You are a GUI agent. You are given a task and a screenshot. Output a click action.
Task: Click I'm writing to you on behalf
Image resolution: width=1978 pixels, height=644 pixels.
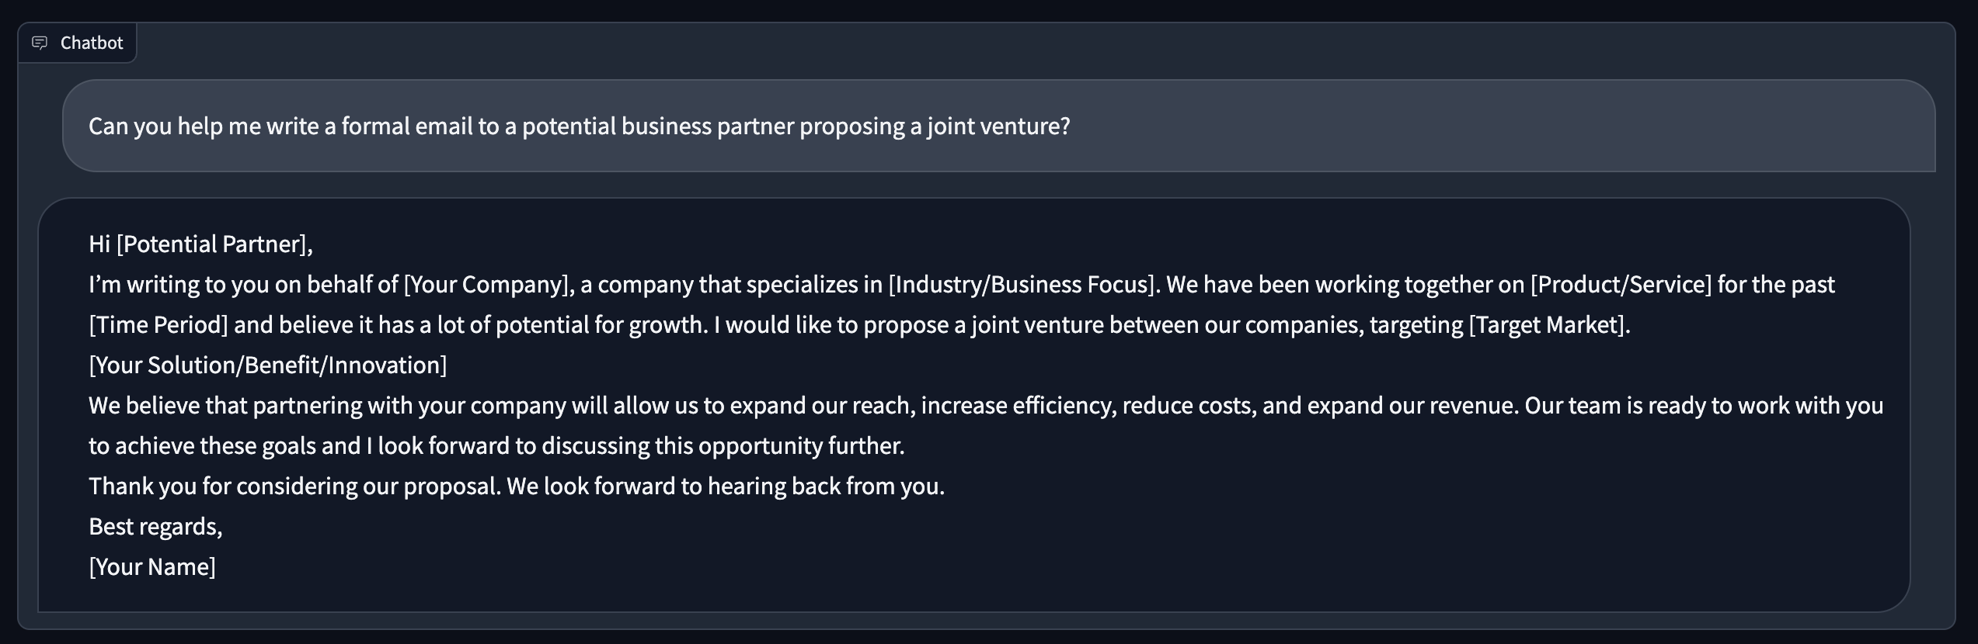(243, 284)
